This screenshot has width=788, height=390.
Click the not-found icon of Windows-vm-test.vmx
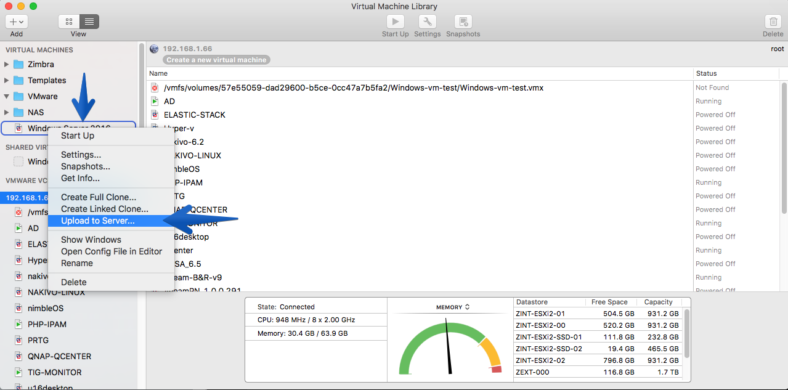pos(155,87)
